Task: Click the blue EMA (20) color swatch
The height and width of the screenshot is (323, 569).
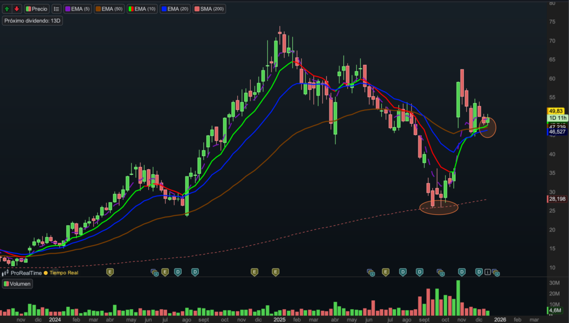Action: coord(164,9)
